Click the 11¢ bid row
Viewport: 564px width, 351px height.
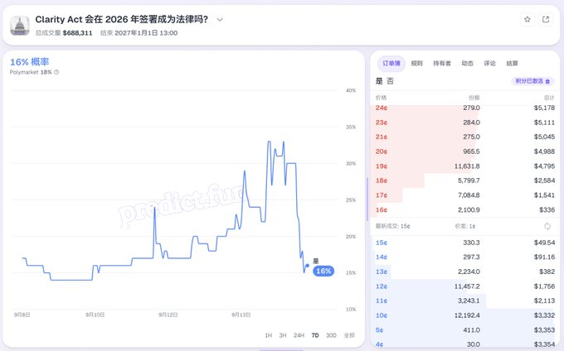[x=464, y=301]
